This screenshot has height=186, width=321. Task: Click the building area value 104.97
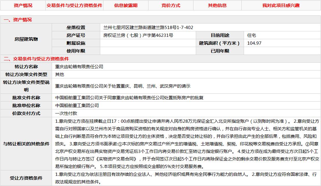pos(254,43)
